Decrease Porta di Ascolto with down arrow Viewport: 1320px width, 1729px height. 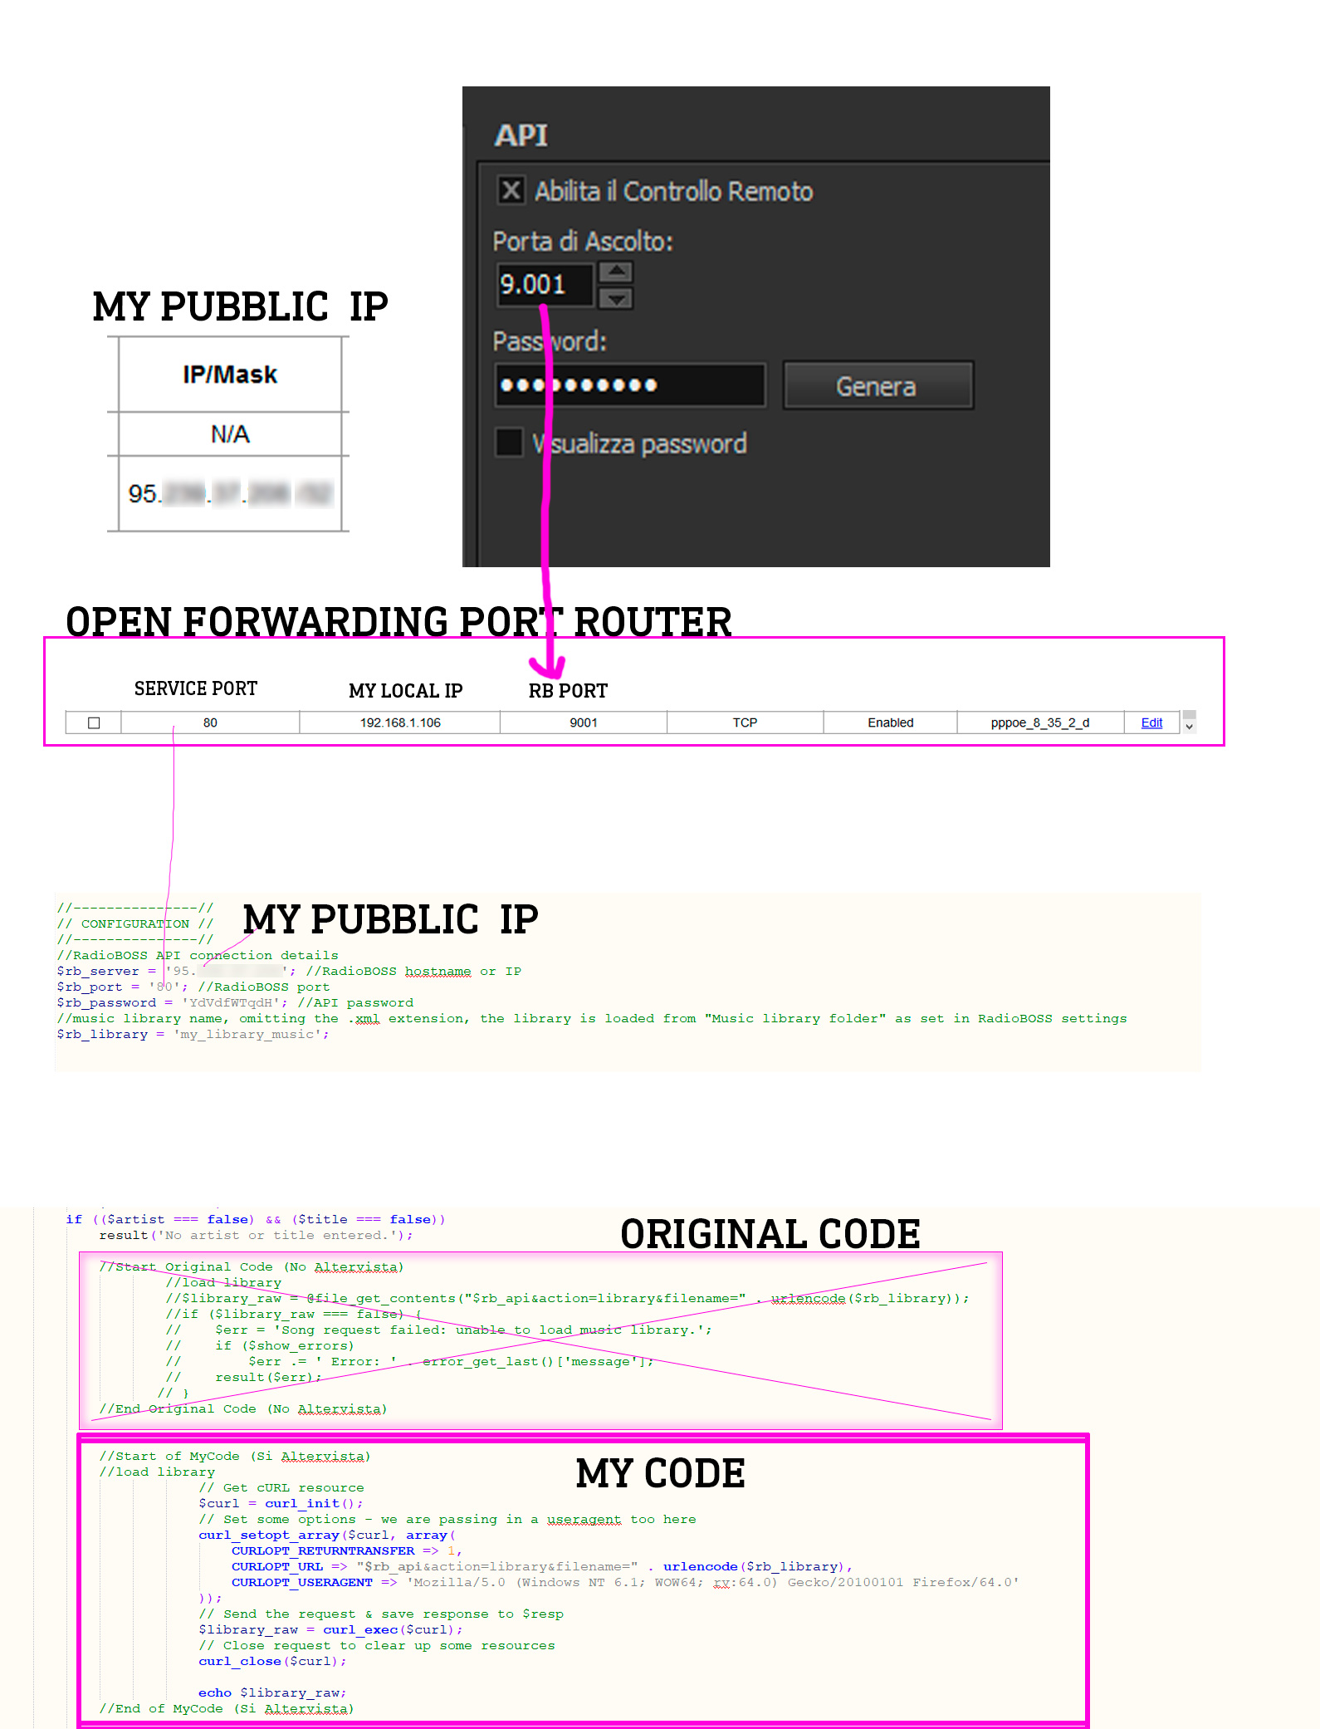tap(615, 298)
